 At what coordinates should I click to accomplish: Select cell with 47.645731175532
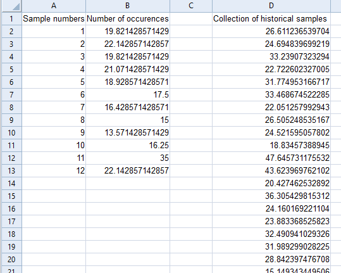pos(271,158)
